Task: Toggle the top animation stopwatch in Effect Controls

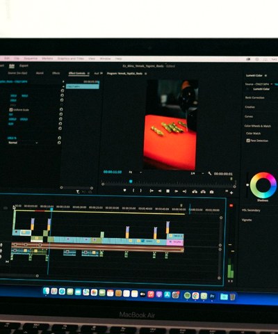Action: pyautogui.click(x=63, y=90)
